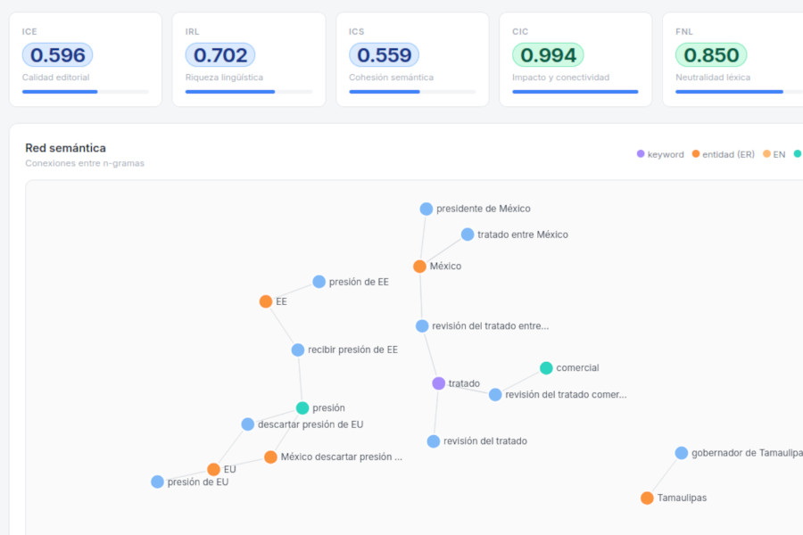Open the ICS Cohesión semántica card
This screenshot has width=803, height=535.
(412, 59)
